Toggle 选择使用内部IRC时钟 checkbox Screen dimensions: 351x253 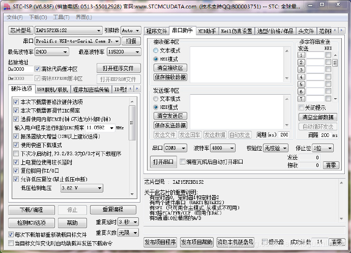(x=16, y=119)
